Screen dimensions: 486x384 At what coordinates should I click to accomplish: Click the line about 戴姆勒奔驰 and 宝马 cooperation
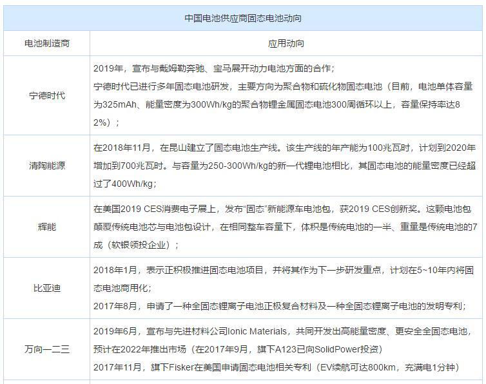pos(214,68)
